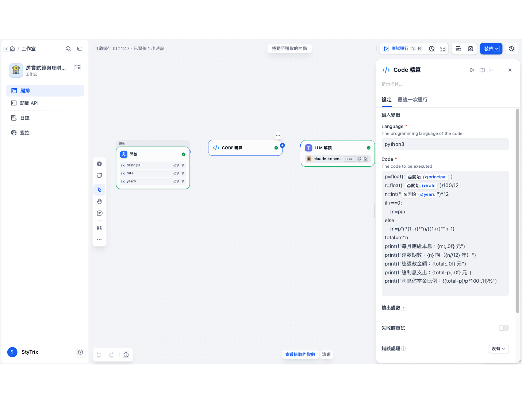Click the undo arrow at the bottom
This screenshot has width=522, height=403.
[99, 354]
